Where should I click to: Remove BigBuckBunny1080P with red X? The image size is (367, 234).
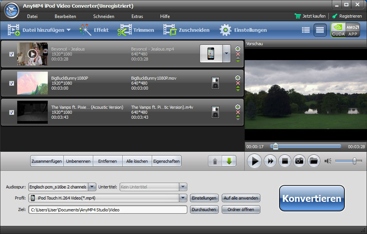238,83
